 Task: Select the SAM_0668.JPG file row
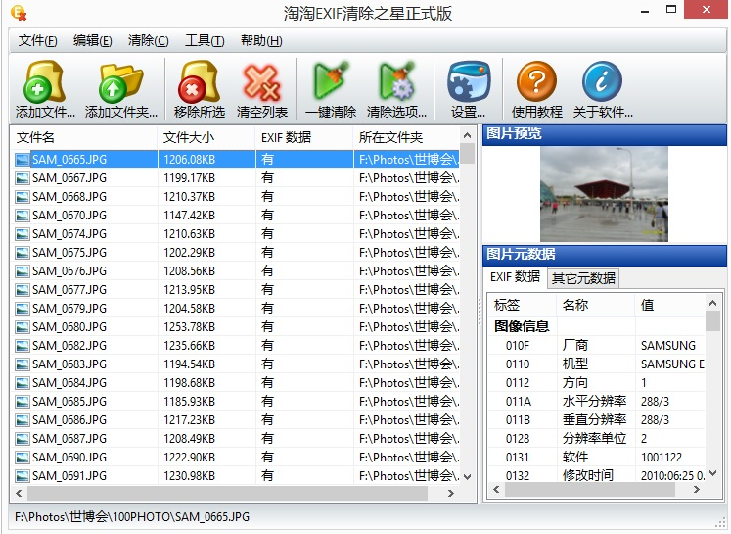(235, 197)
